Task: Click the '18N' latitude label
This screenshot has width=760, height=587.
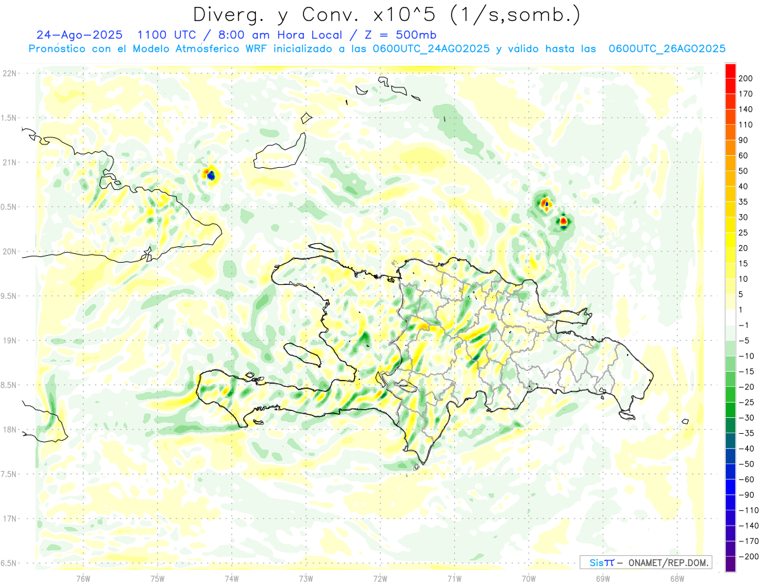Action: (x=9, y=430)
